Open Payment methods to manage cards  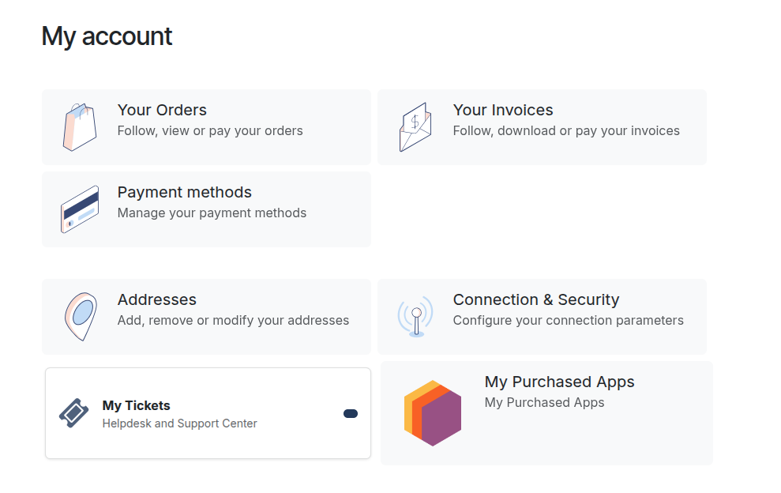pyautogui.click(x=206, y=209)
